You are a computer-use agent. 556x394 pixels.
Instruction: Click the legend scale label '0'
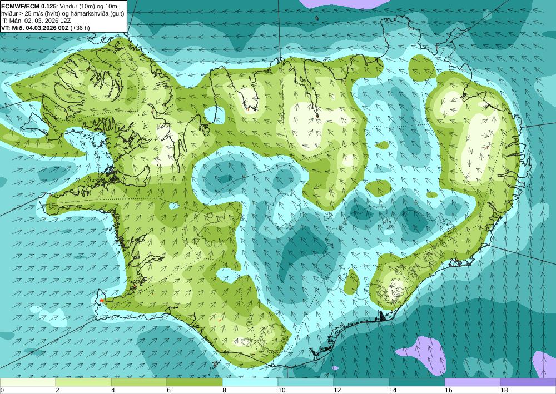[x=2, y=390]
